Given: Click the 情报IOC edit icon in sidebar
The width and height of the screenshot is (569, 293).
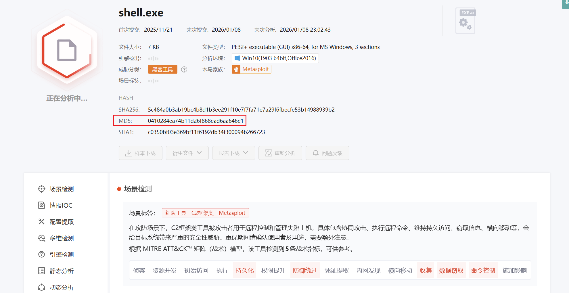Looking at the screenshot, I should coord(42,205).
